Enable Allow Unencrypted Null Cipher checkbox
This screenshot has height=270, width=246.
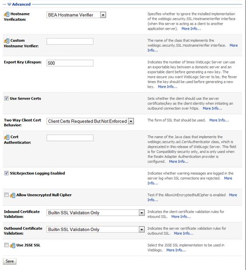click(x=7, y=195)
